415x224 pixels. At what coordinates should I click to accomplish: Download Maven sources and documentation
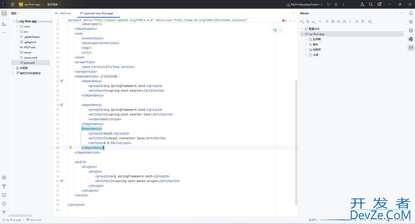(313, 22)
